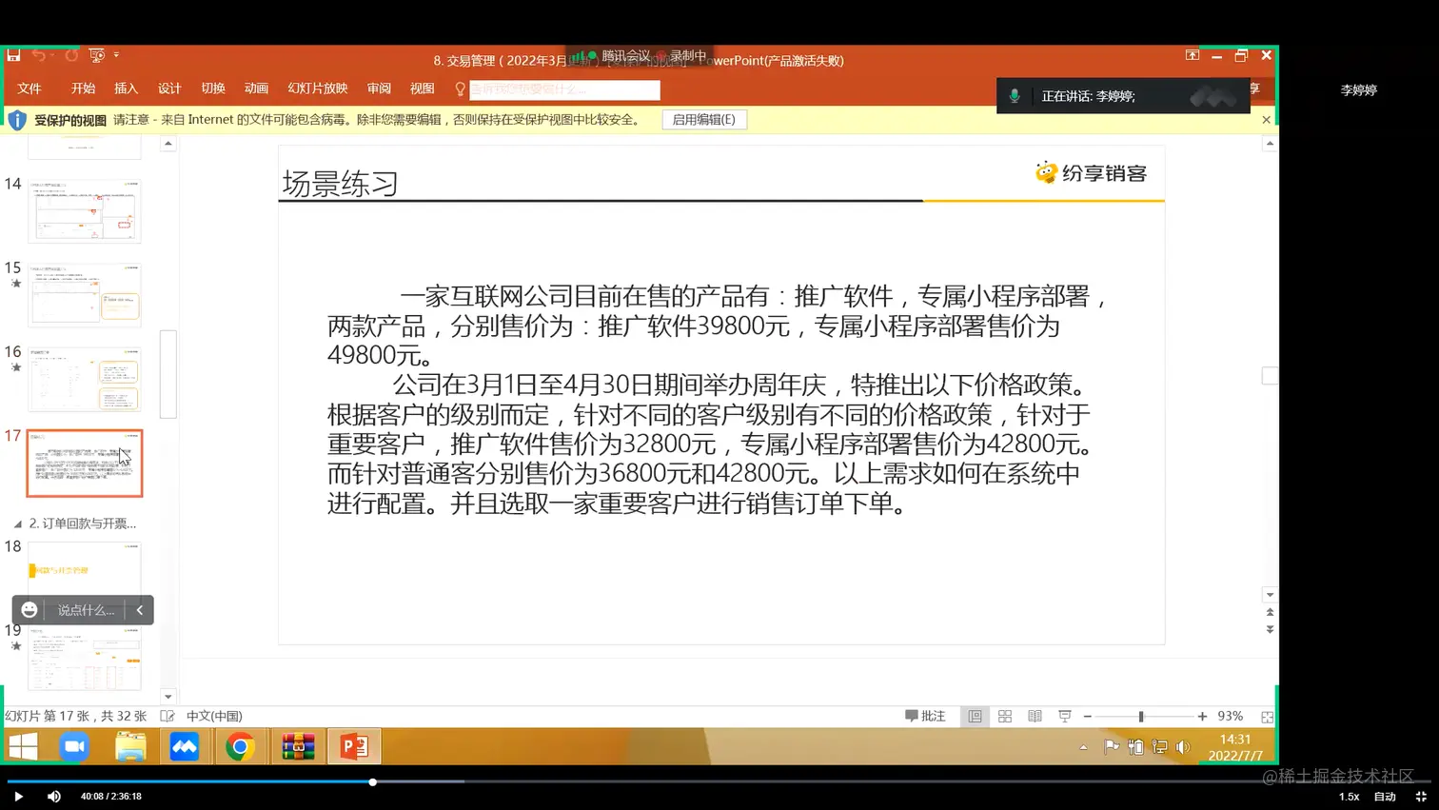Switch to the 开始 ribbon tab

pyautogui.click(x=83, y=89)
